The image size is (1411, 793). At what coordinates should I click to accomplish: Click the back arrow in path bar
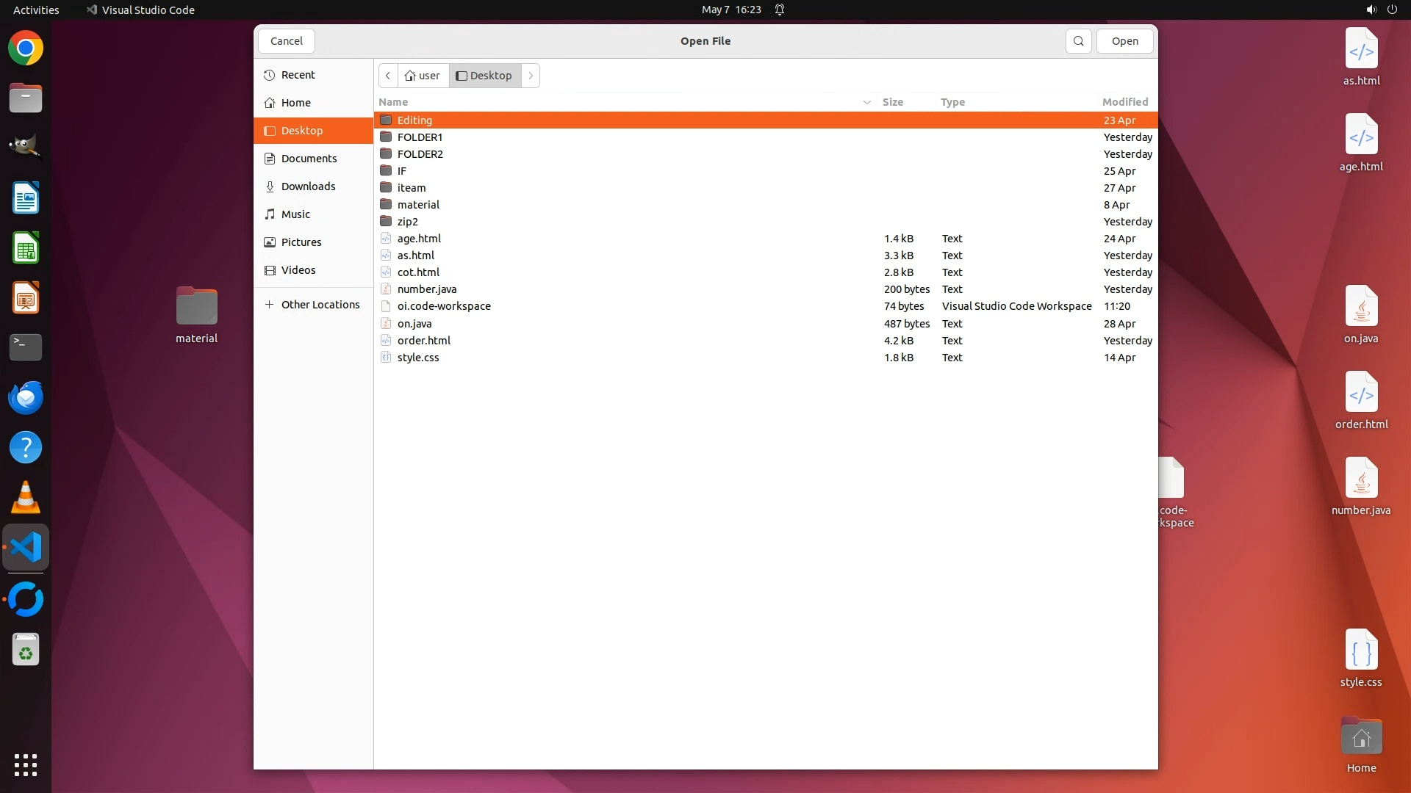coord(388,76)
